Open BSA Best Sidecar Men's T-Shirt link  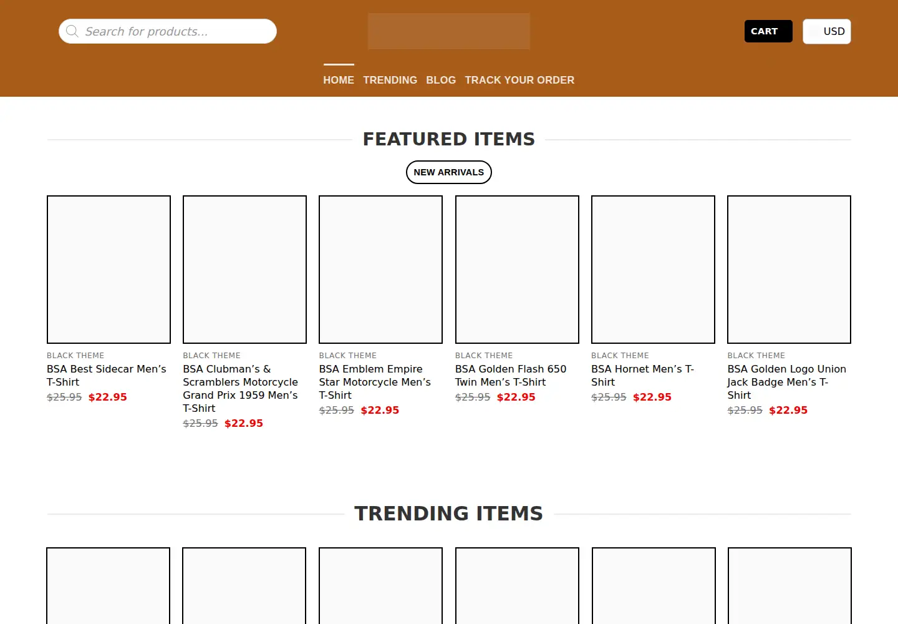(107, 376)
